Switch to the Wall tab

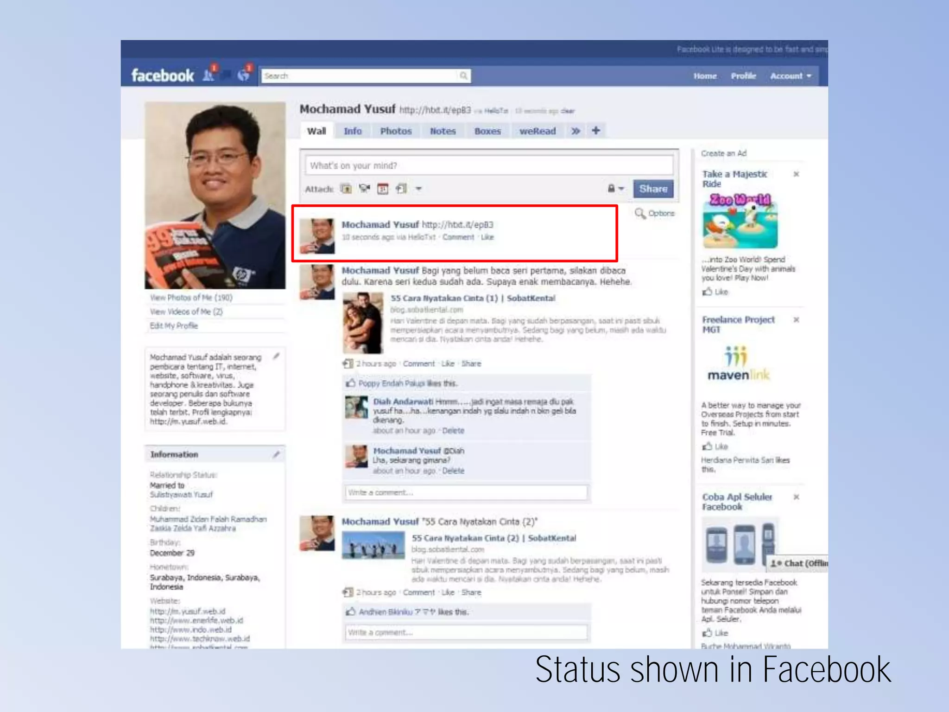316,131
